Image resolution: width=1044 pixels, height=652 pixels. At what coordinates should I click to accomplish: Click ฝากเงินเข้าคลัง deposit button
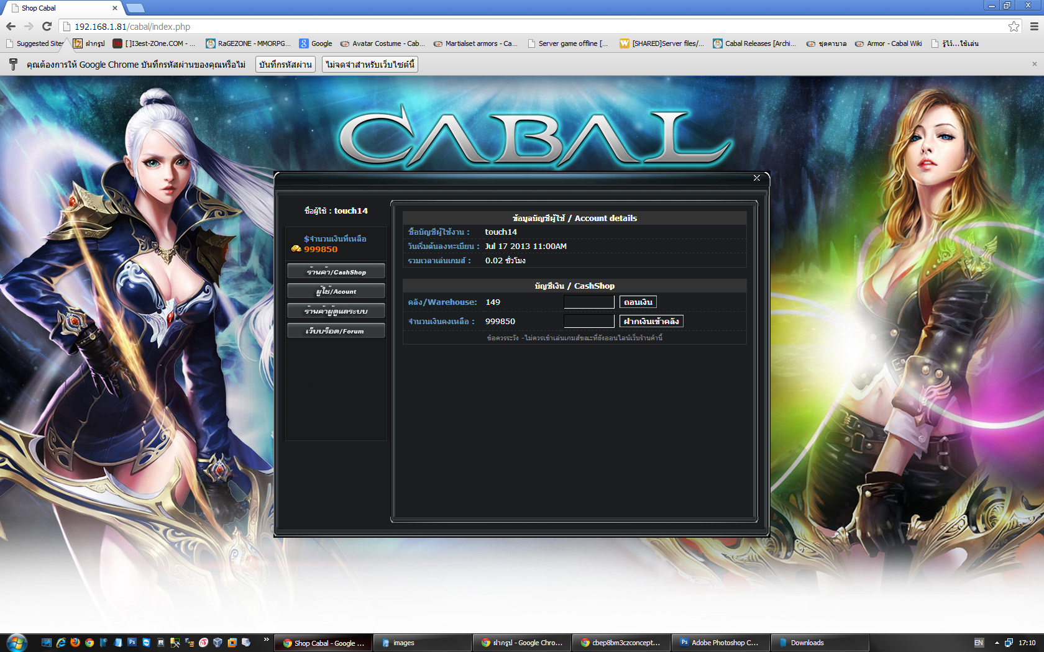651,321
